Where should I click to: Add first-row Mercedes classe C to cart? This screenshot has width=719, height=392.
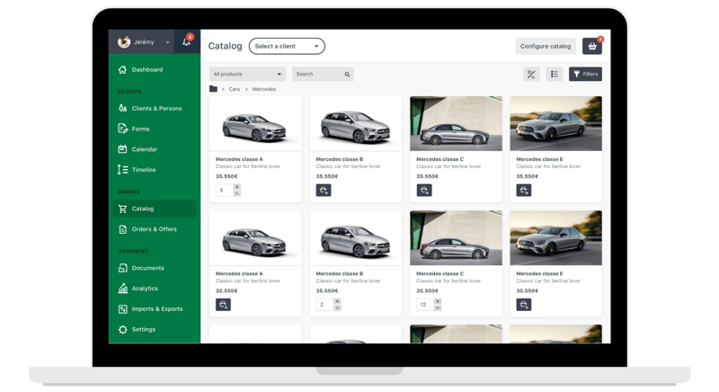[x=424, y=191]
